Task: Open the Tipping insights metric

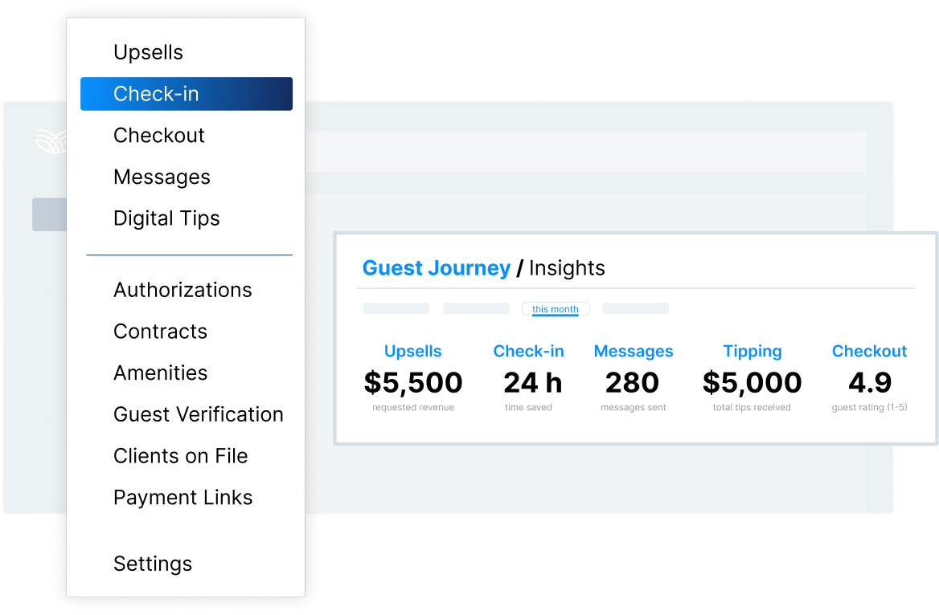Action: coord(752,351)
